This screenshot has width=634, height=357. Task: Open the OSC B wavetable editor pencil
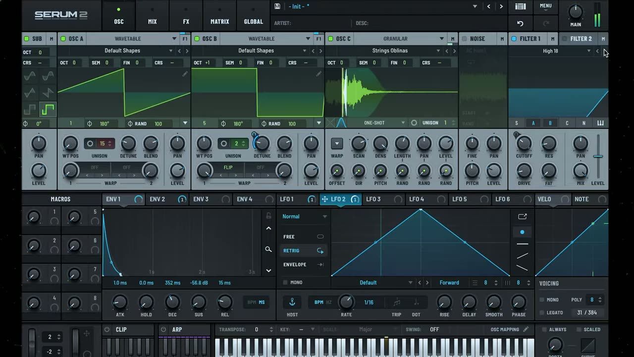pyautogui.click(x=318, y=74)
